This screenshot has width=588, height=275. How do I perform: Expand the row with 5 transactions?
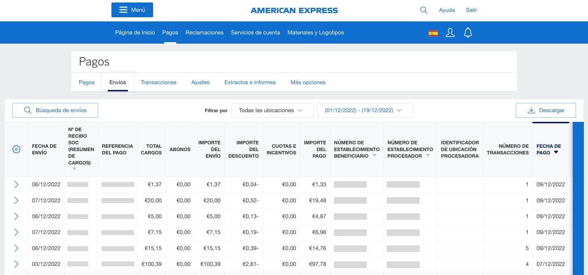[x=17, y=248]
